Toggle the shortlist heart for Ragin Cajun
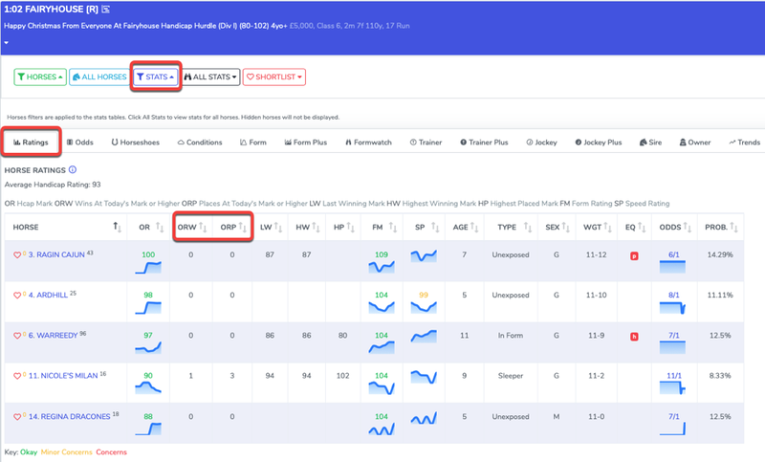 (16, 255)
